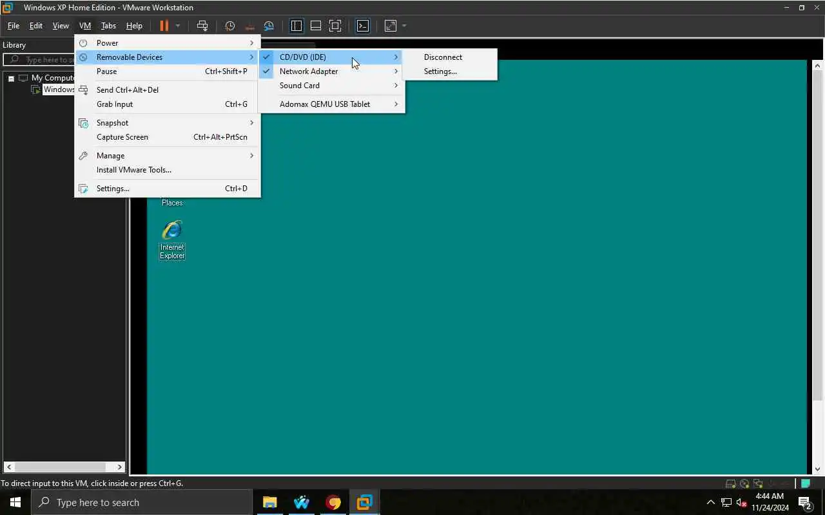
Task: Open the Help menu
Action: point(134,26)
